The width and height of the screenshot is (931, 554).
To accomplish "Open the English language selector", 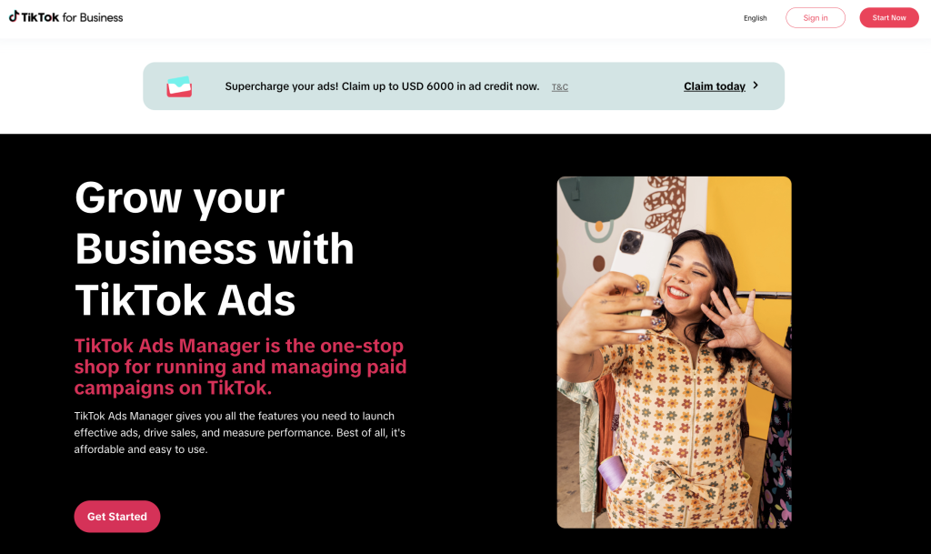I will click(x=755, y=18).
